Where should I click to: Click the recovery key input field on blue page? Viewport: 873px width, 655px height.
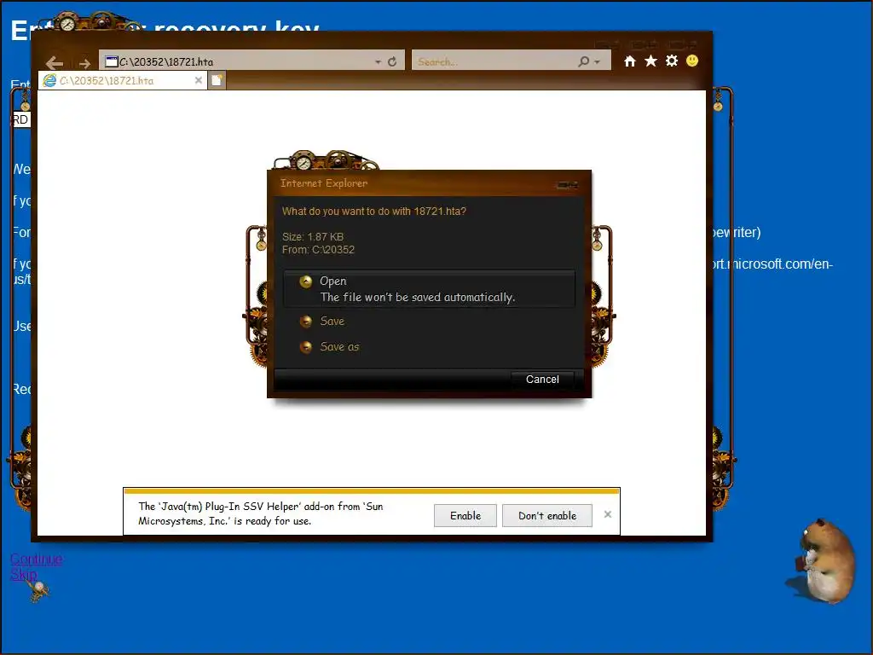(21, 119)
